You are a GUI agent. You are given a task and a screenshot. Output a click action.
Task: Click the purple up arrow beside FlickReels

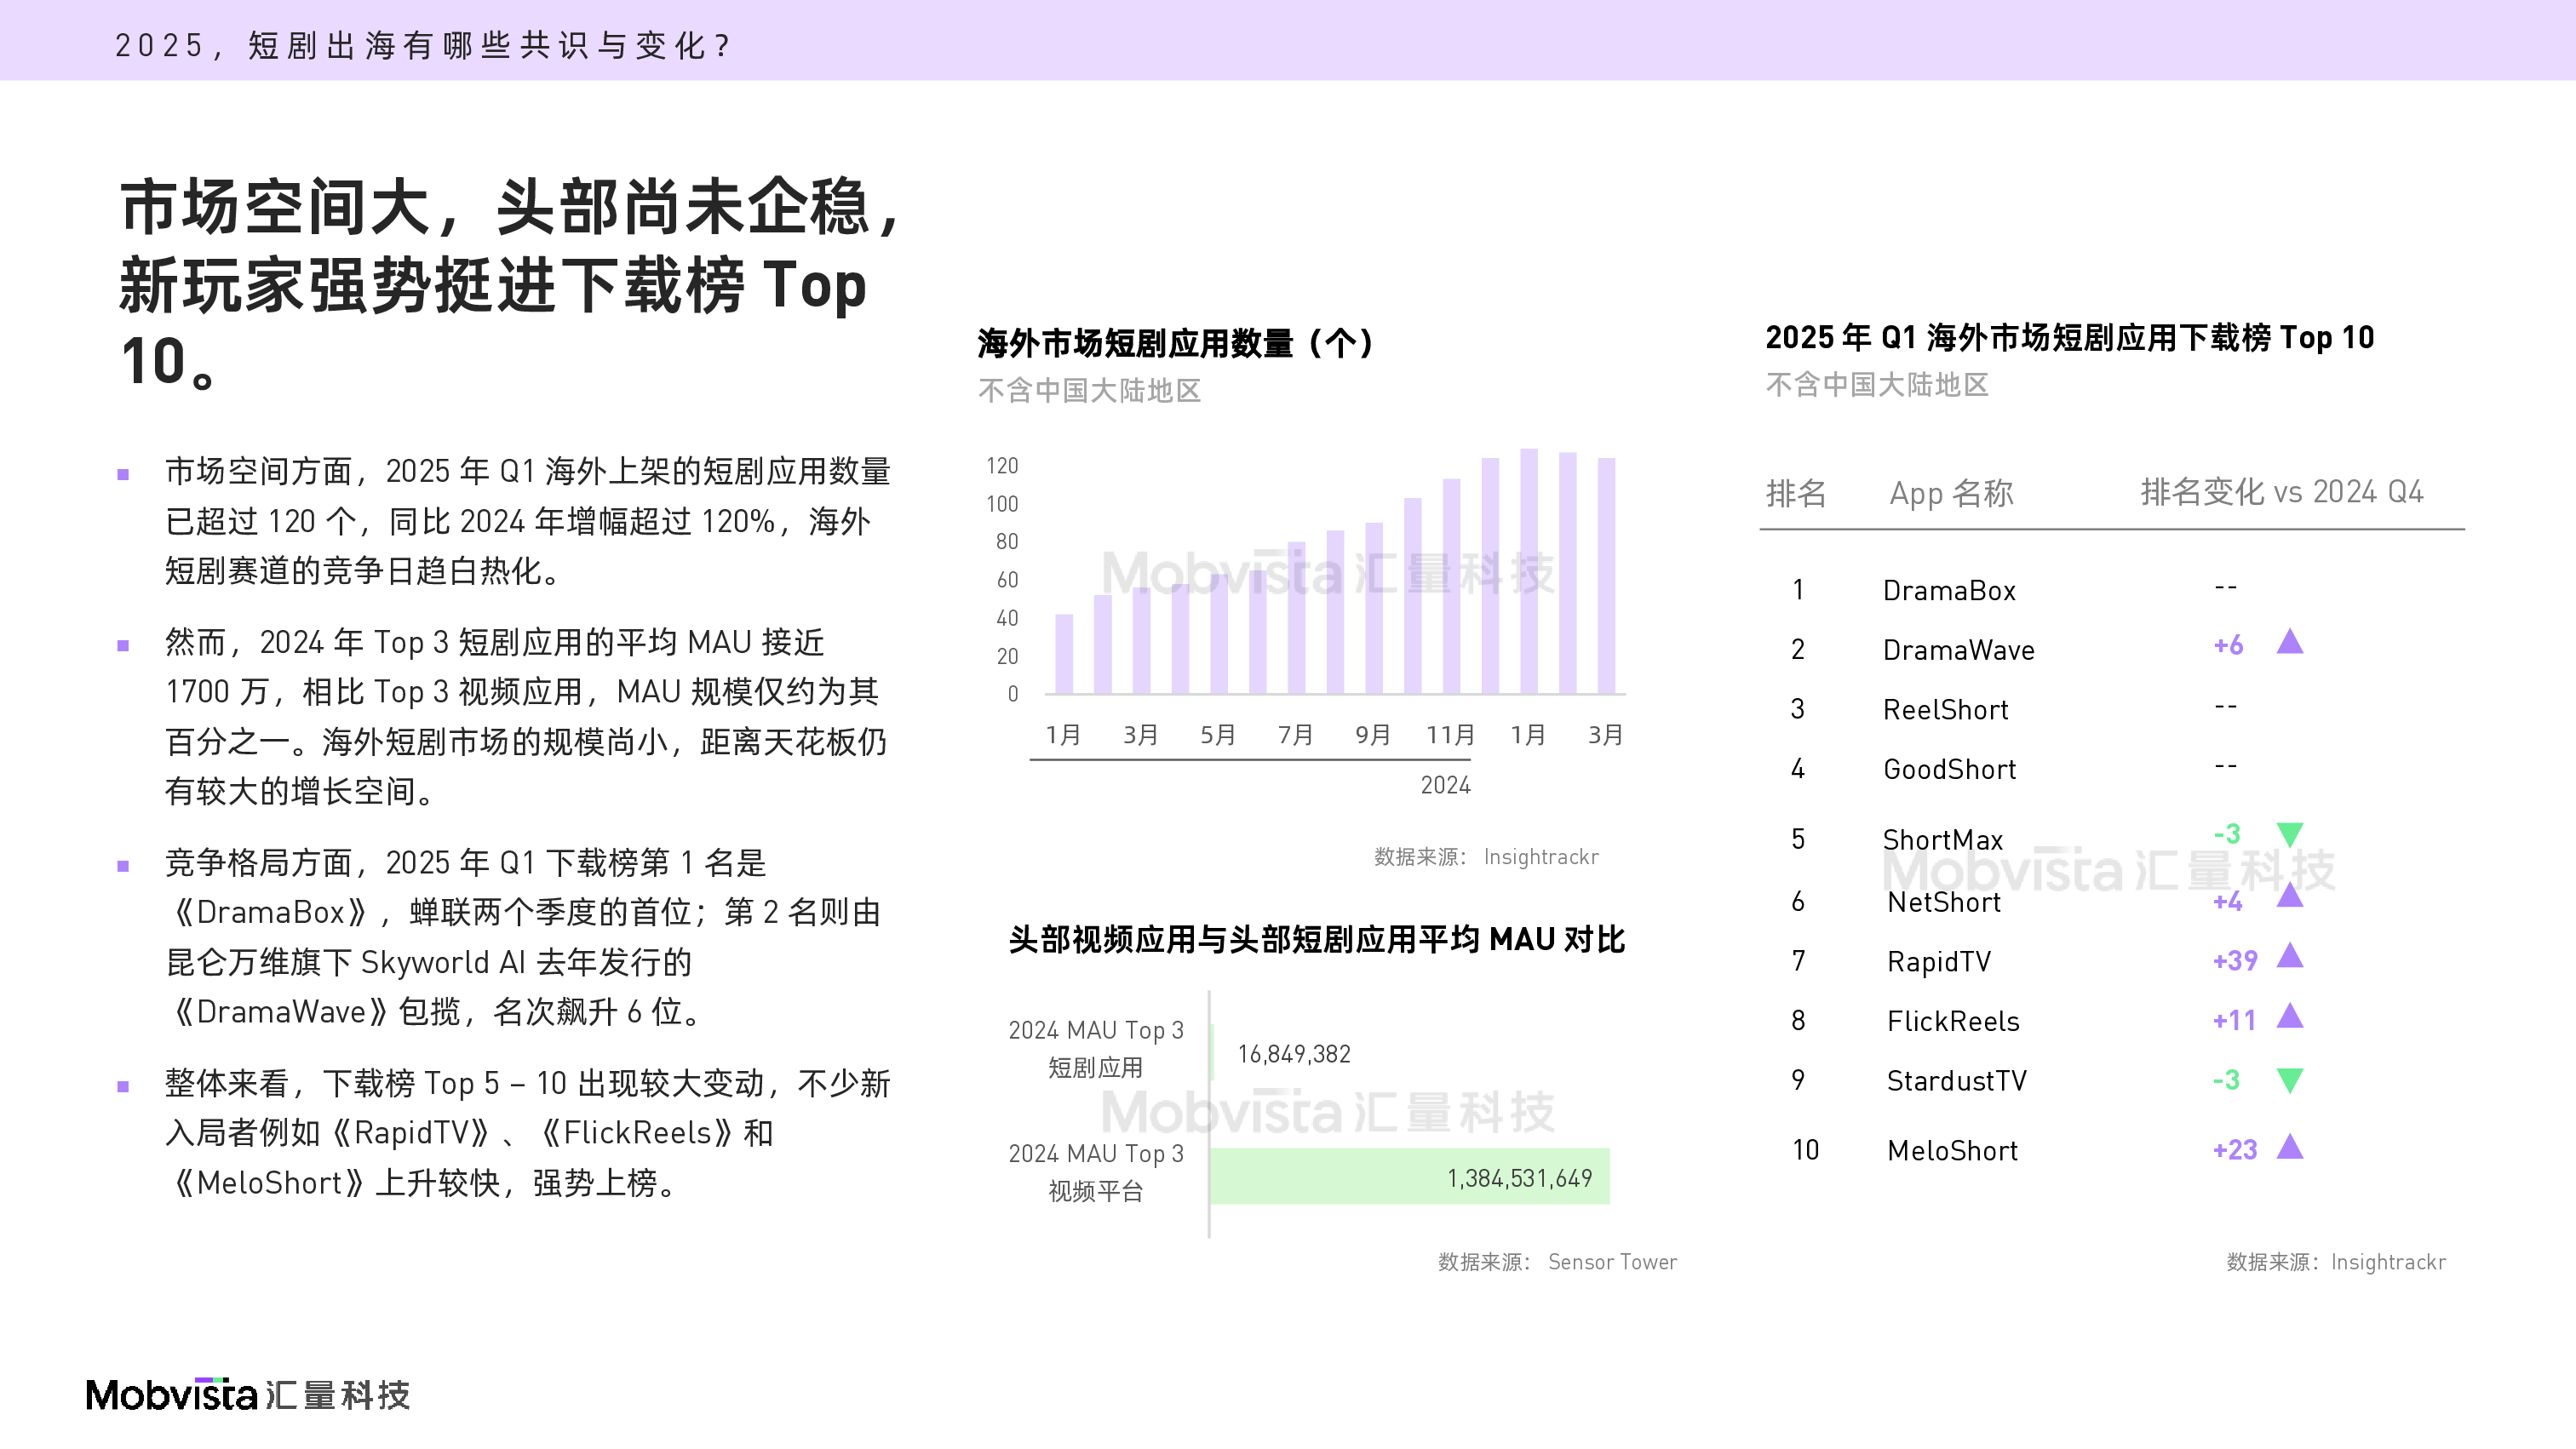(2290, 1016)
